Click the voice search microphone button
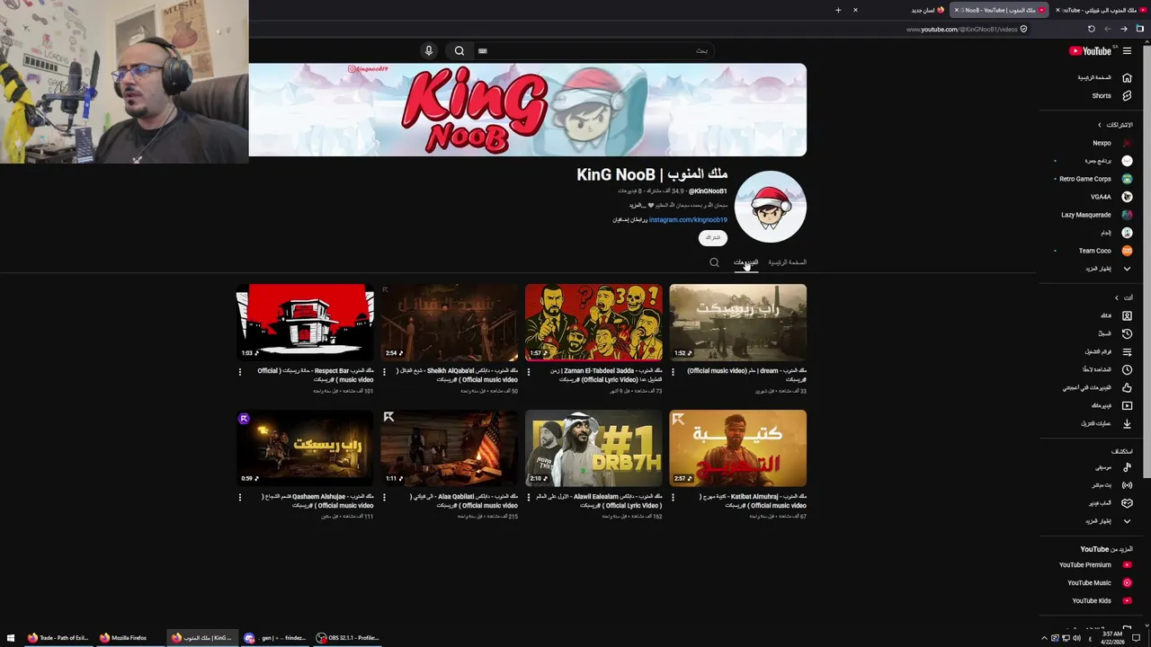The width and height of the screenshot is (1151, 647). [x=429, y=51]
